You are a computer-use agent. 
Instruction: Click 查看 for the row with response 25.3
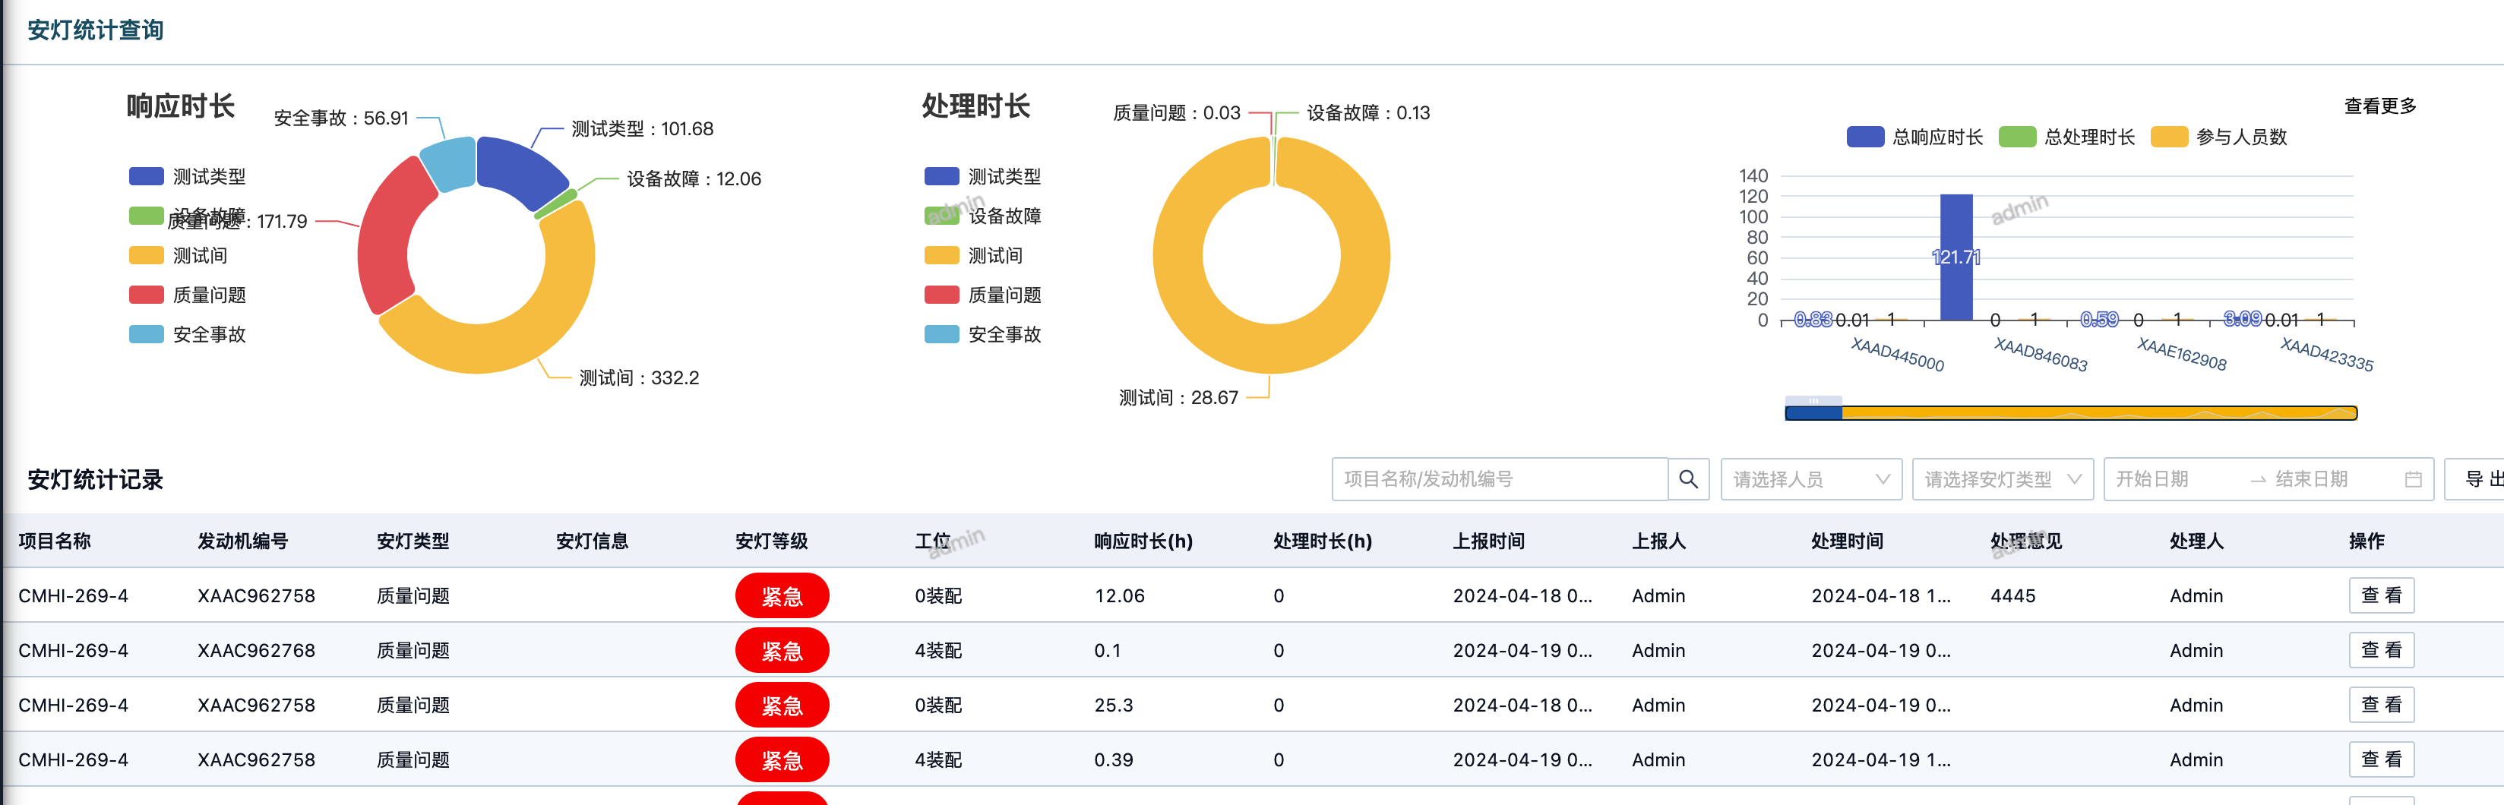(x=2381, y=704)
